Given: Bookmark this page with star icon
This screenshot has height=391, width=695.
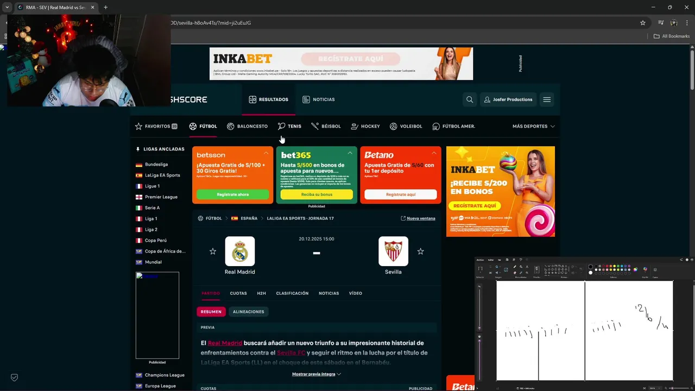Looking at the screenshot, I should tap(643, 23).
